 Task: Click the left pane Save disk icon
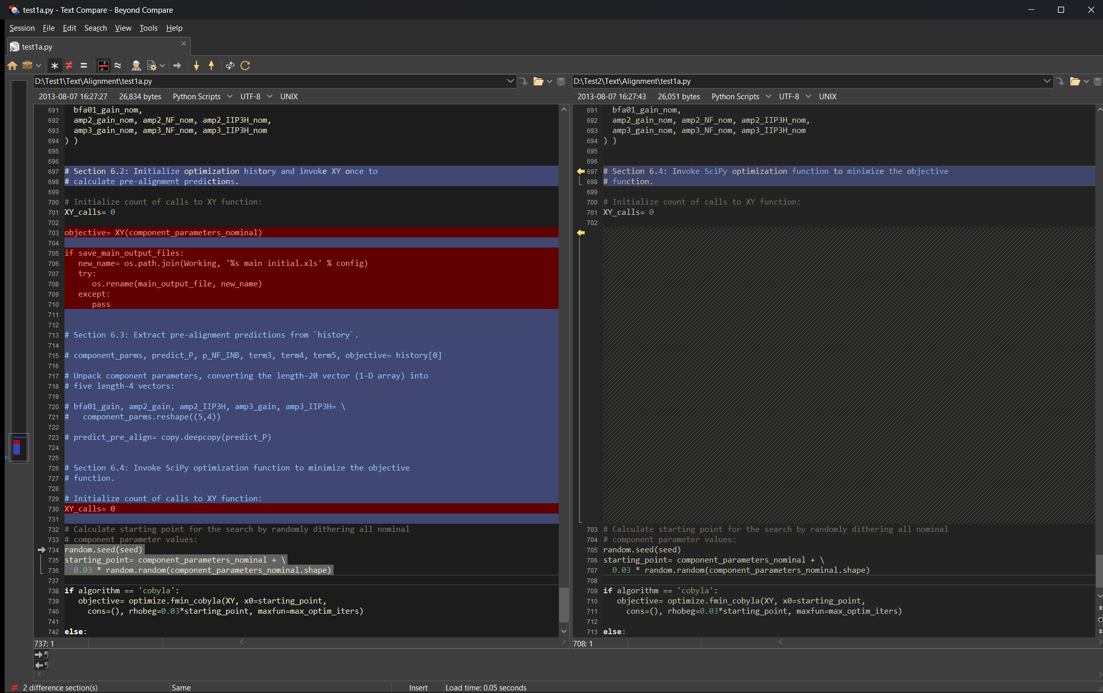pos(561,81)
